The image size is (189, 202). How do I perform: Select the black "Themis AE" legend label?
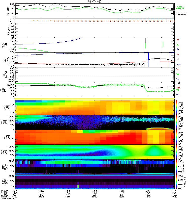(181, 14)
